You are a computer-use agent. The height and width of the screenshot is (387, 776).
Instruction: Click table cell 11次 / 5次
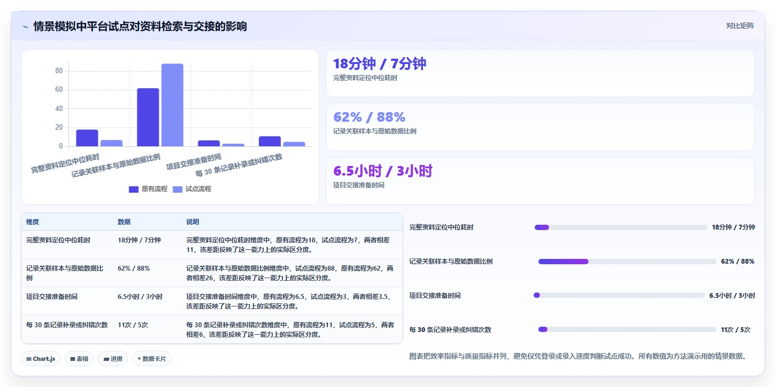point(133,325)
